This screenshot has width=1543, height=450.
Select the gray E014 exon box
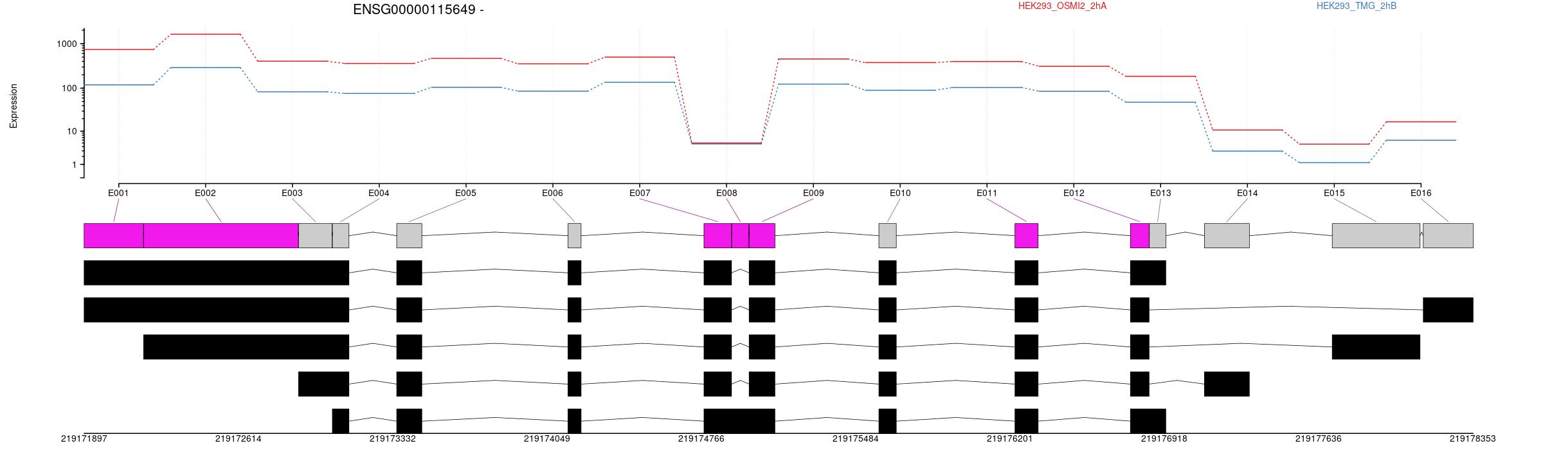click(1227, 235)
